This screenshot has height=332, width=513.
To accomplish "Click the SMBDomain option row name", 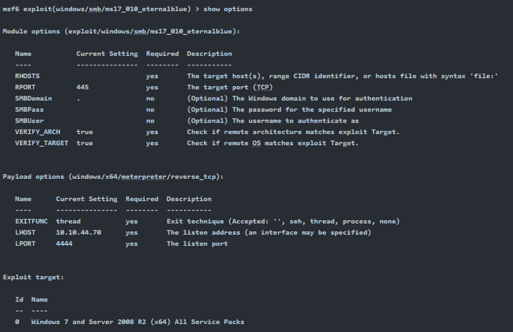I will (34, 98).
